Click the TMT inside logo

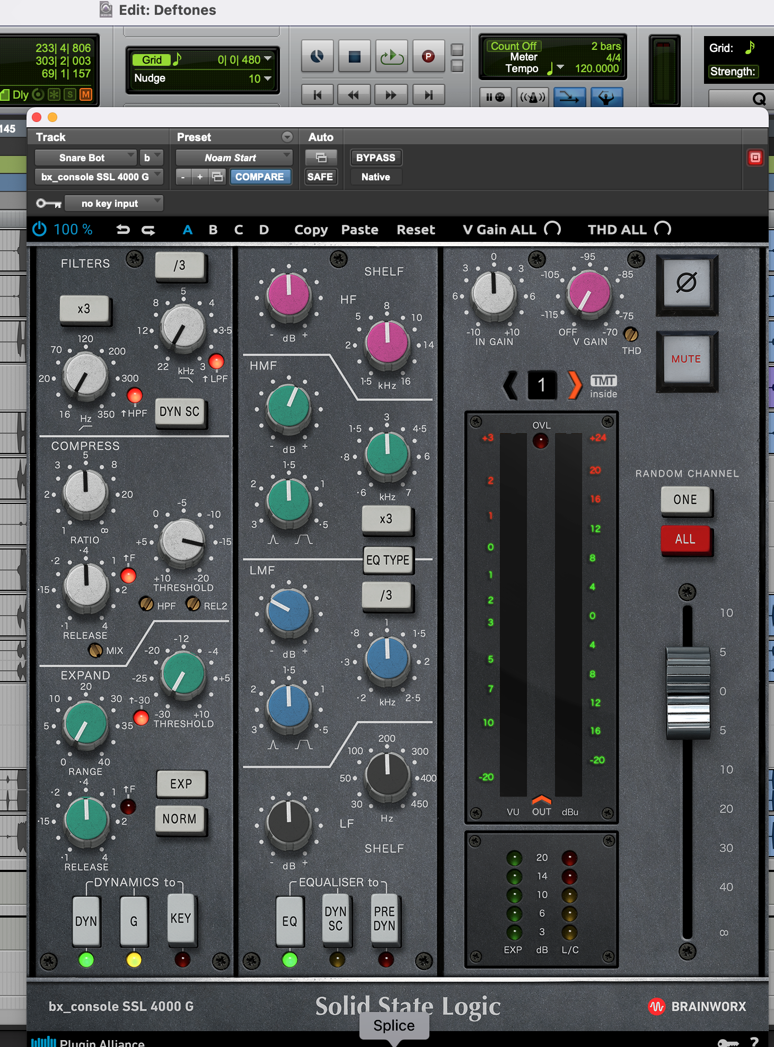coord(604,387)
